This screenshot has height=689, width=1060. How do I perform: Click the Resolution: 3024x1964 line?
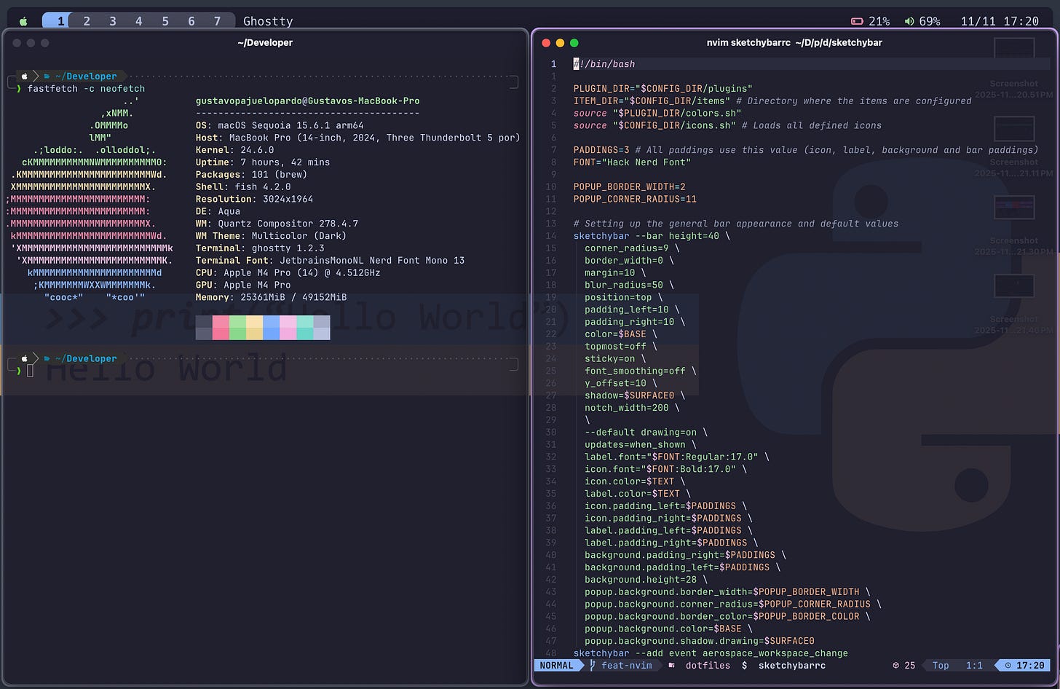click(254, 199)
